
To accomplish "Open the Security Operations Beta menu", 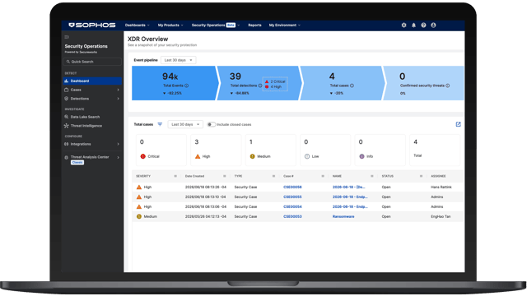I will [x=216, y=25].
